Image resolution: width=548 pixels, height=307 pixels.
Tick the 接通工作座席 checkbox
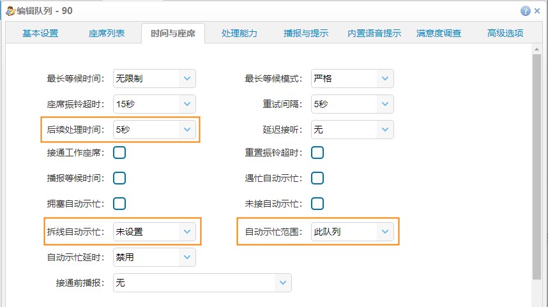point(119,153)
